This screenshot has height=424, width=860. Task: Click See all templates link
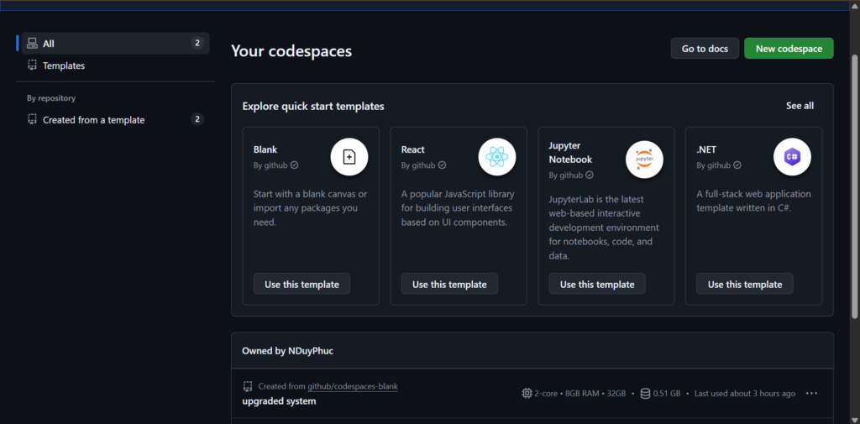[x=800, y=106]
